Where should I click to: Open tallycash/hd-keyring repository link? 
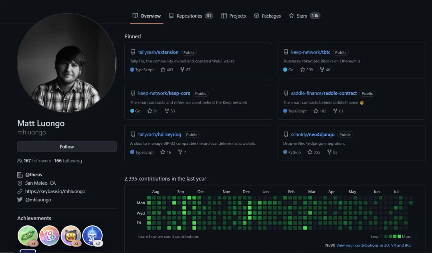159,135
